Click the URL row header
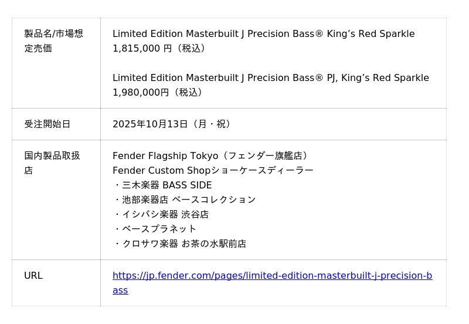The width and height of the screenshot is (469, 324). point(33,276)
